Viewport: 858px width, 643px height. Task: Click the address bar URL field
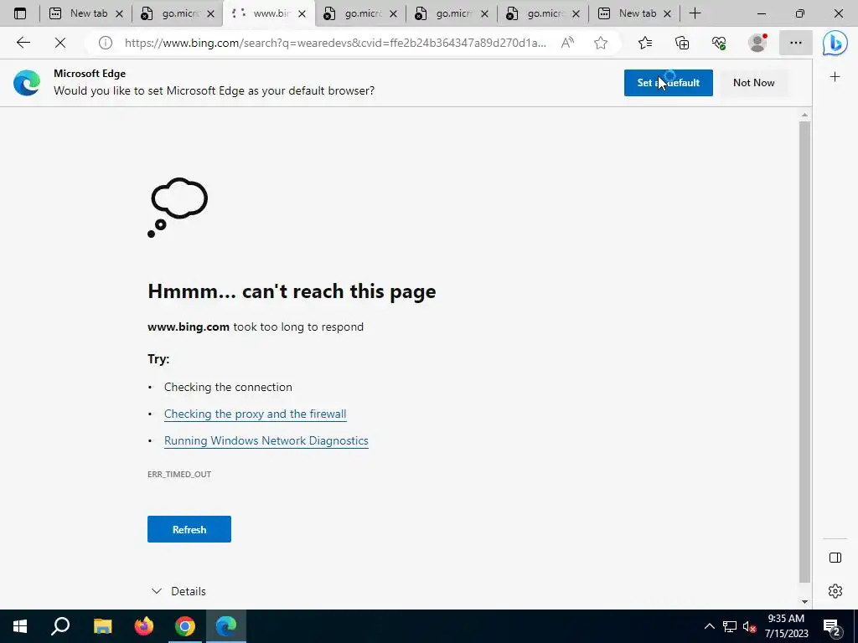[x=335, y=43]
